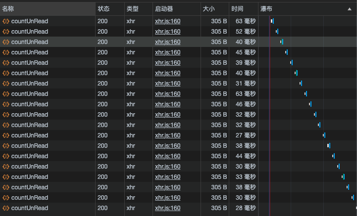Select the countUnRead name in the 28 毫秒 row
The width and height of the screenshot is (357, 216).
[30, 208]
